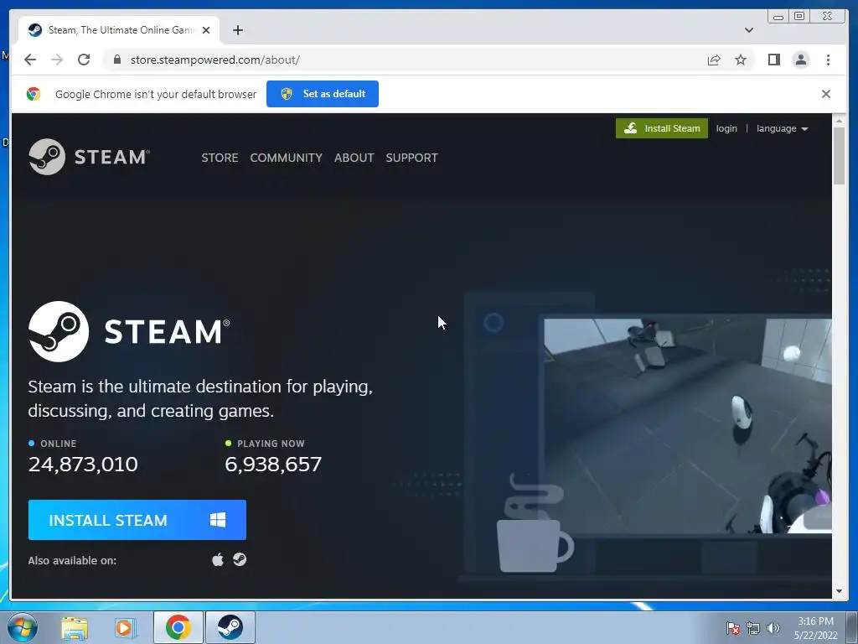Bookmark this tab with the star icon
Image resolution: width=858 pixels, height=644 pixels.
(741, 60)
